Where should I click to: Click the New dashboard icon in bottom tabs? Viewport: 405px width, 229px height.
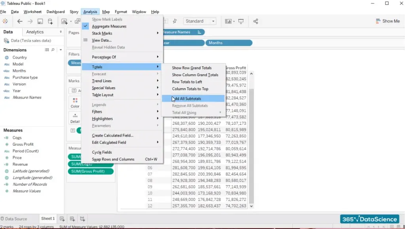click(72, 219)
